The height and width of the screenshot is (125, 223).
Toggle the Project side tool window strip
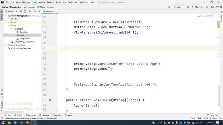coord(2,15)
